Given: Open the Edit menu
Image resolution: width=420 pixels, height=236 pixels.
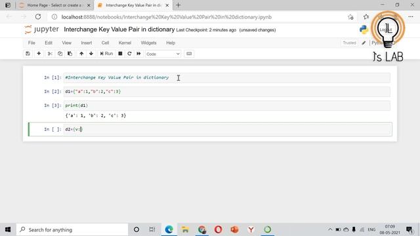Looking at the screenshot, I should (x=49, y=43).
